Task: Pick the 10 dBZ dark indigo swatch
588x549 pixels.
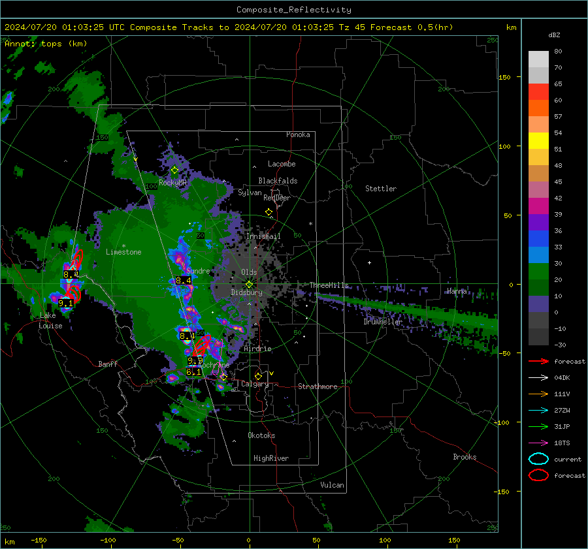Action: (x=538, y=304)
